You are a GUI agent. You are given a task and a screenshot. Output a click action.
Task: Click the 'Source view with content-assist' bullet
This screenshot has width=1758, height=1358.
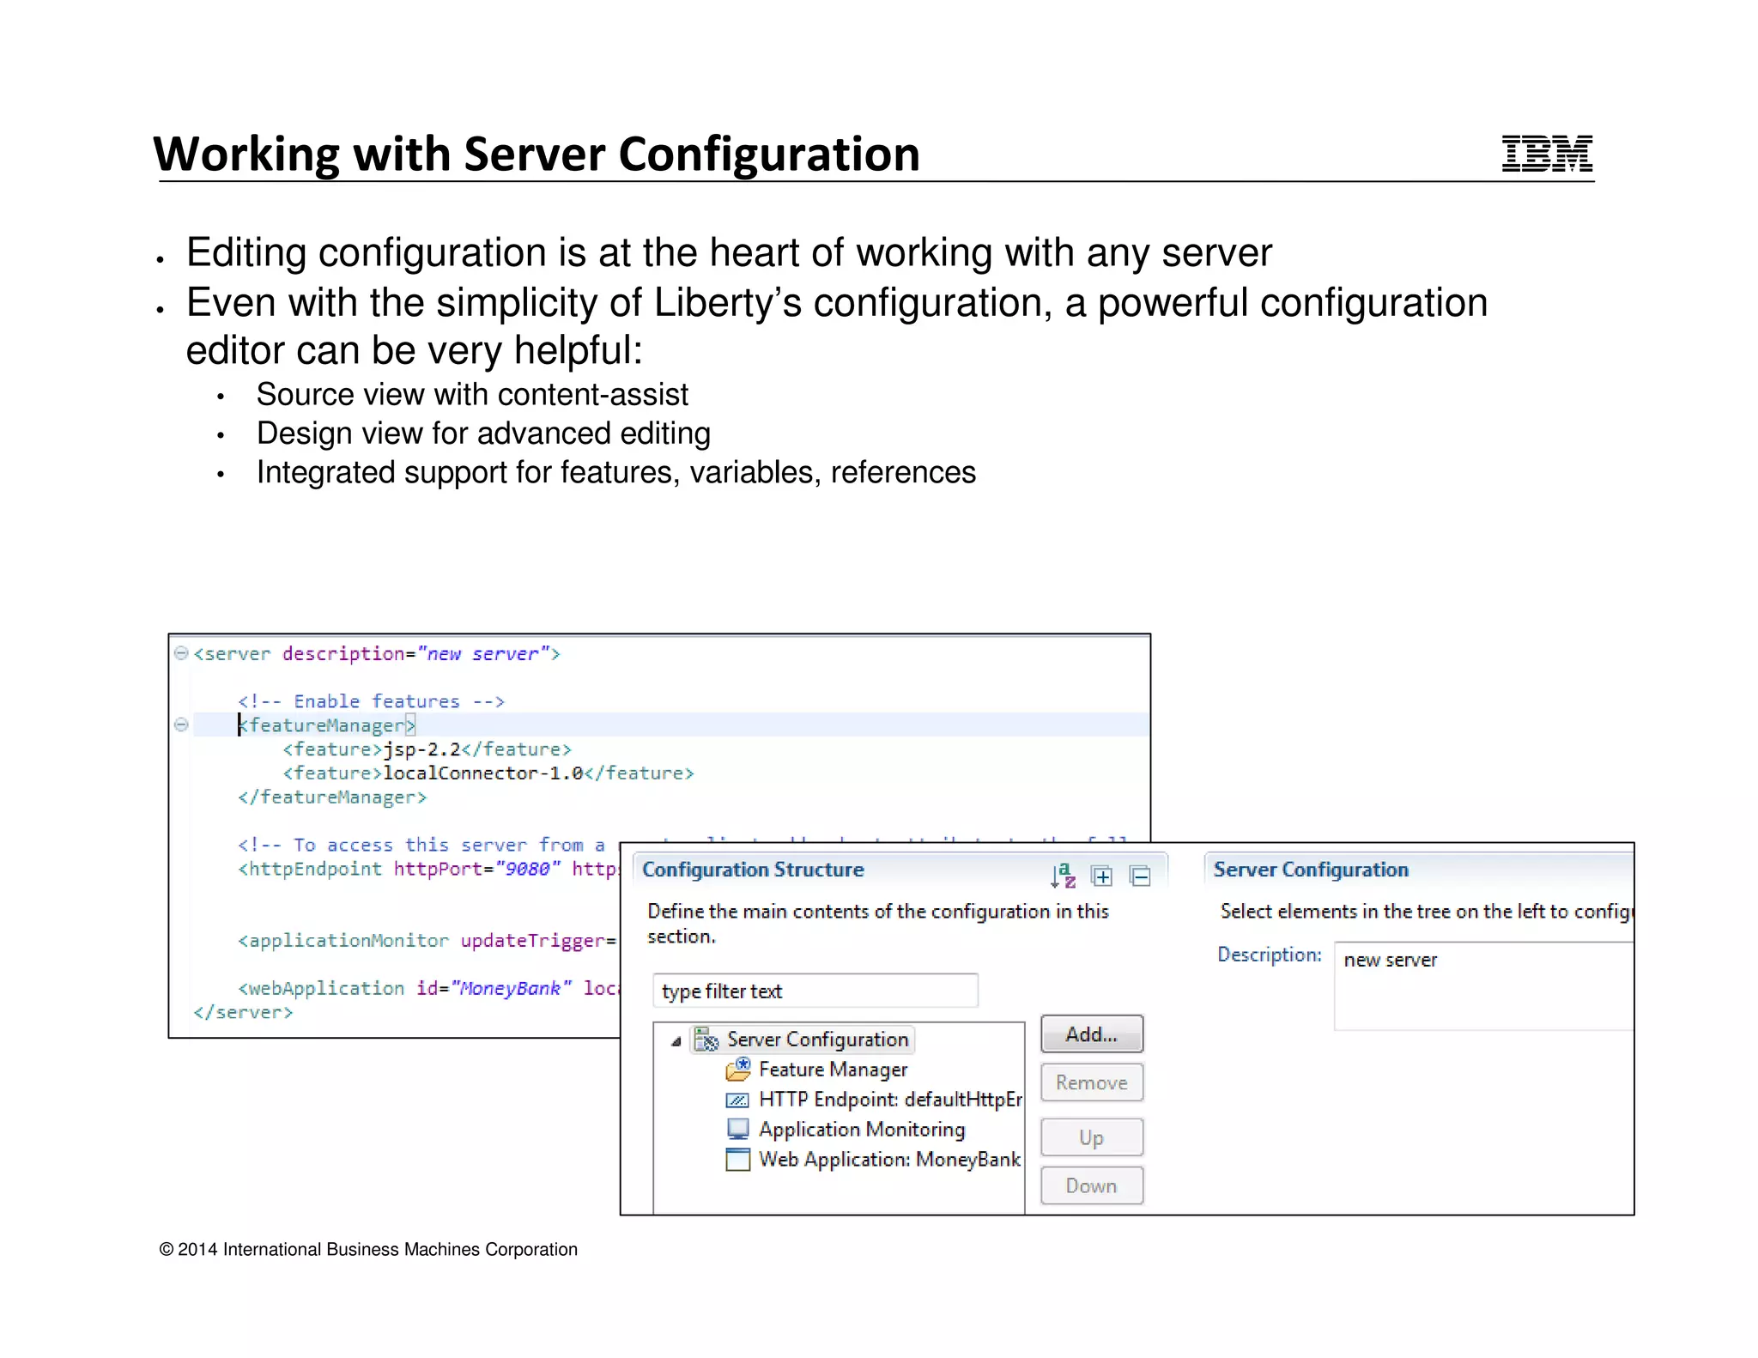click(472, 395)
